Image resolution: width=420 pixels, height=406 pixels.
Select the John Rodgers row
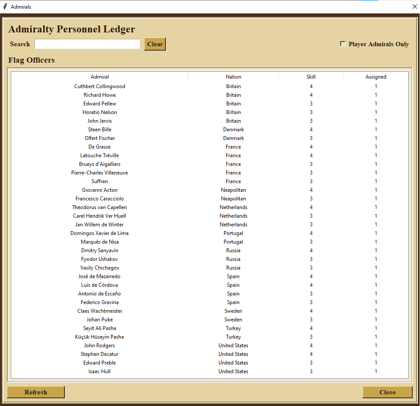210,346
